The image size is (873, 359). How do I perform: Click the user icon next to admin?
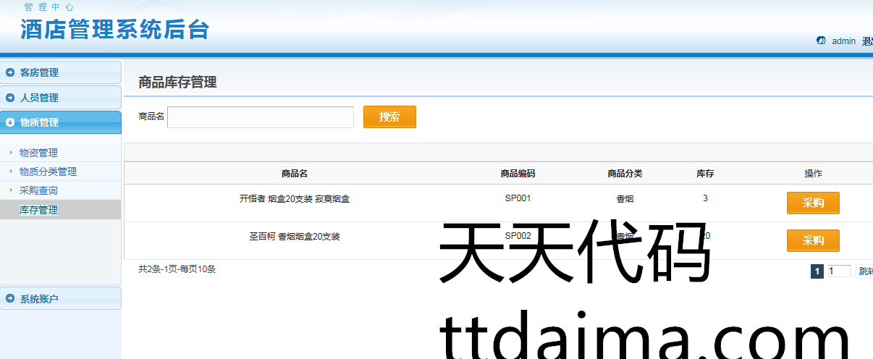[821, 41]
